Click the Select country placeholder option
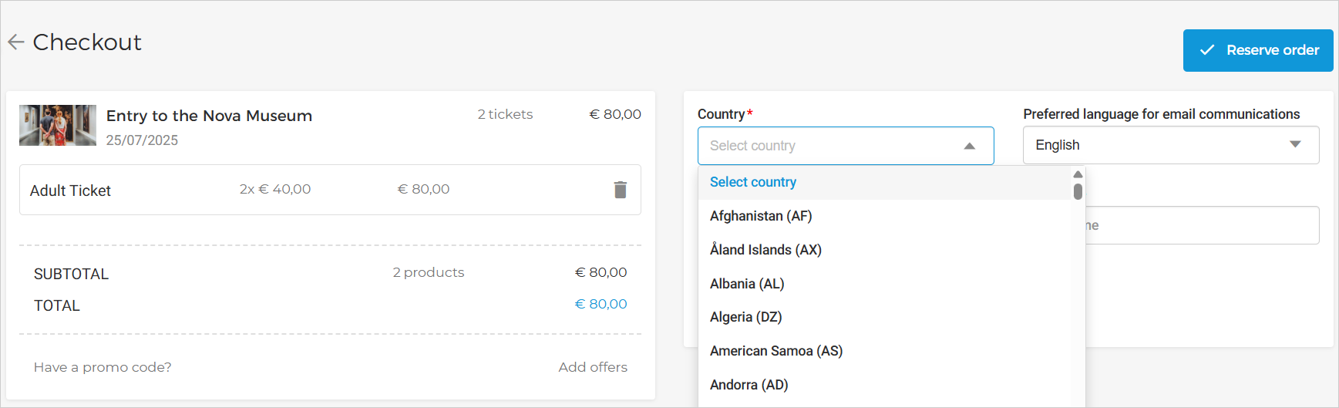 click(752, 182)
